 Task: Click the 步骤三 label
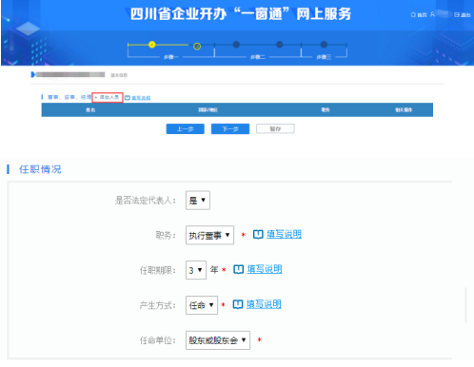coord(324,57)
